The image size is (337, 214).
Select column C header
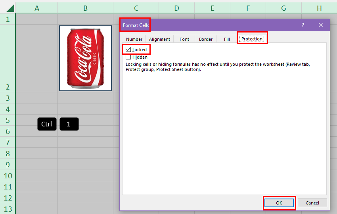pyautogui.click(x=136, y=8)
